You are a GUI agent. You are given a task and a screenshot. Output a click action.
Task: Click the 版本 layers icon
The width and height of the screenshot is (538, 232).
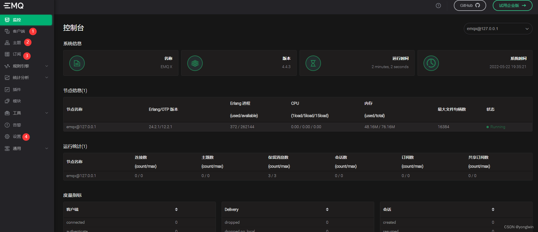195,63
